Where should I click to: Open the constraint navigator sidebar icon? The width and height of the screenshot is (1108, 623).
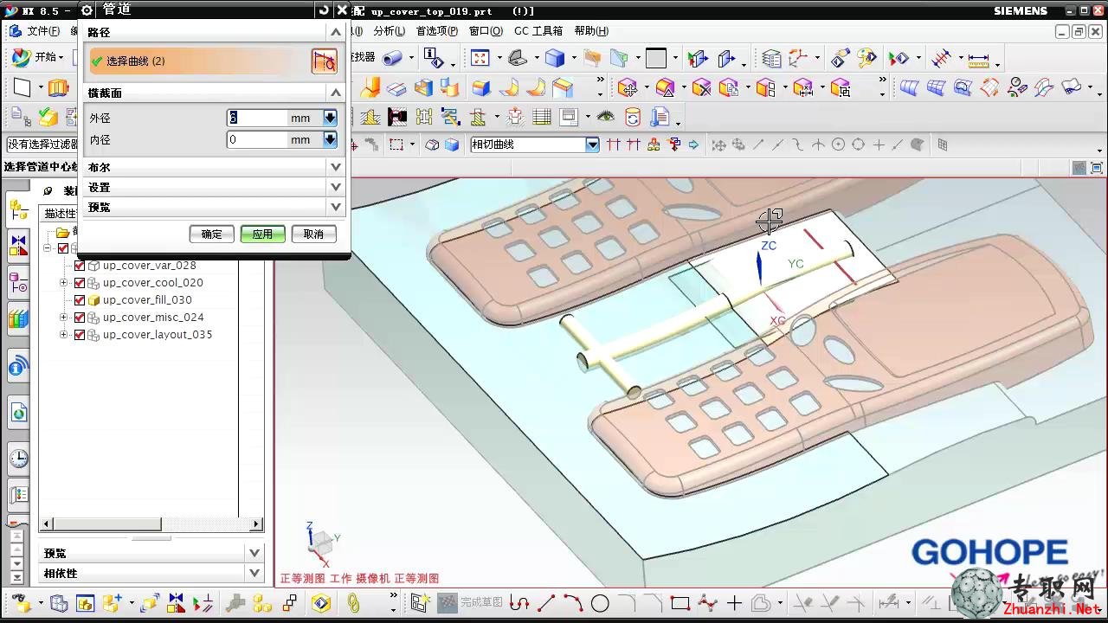[x=18, y=246]
